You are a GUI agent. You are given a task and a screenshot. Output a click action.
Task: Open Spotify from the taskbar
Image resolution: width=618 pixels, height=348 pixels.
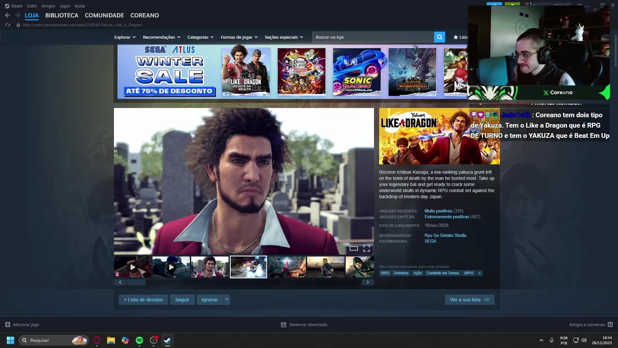pyautogui.click(x=139, y=340)
